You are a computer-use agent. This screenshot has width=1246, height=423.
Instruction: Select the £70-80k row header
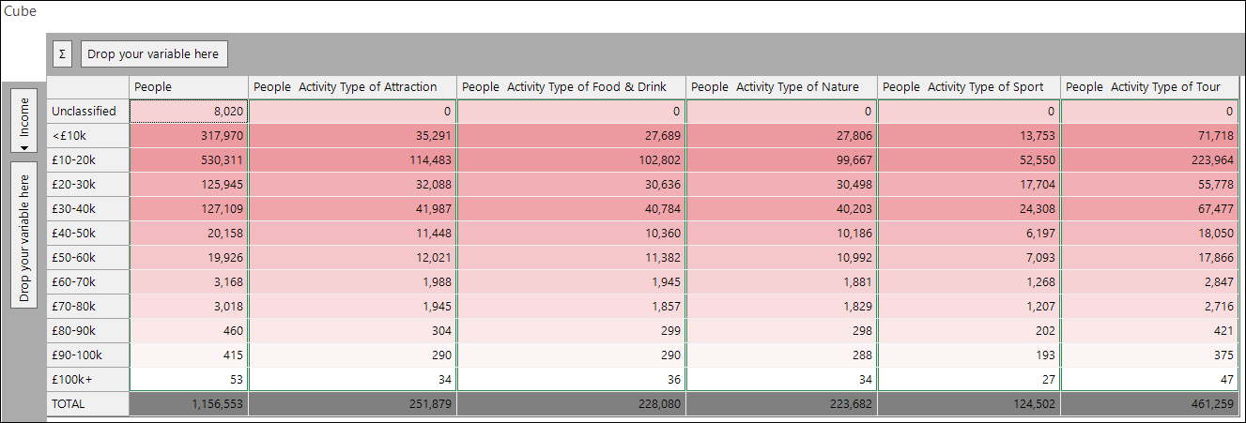88,306
